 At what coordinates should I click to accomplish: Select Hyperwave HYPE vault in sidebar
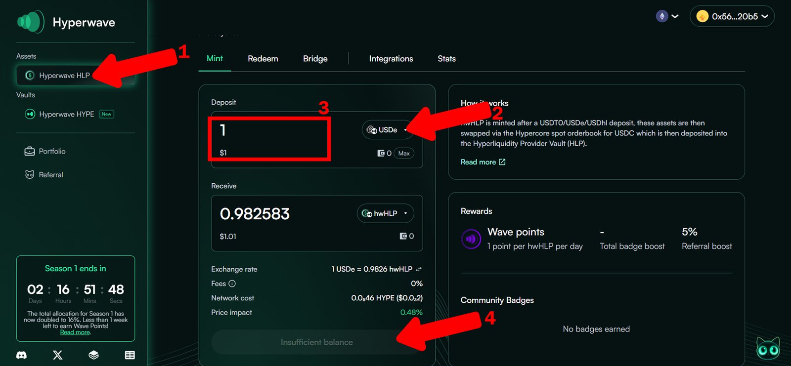66,114
